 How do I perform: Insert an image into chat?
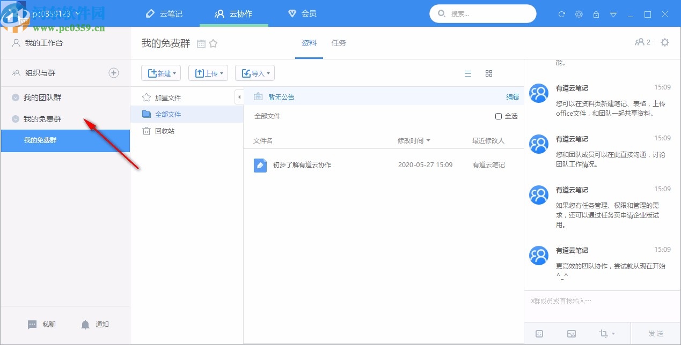(x=572, y=334)
